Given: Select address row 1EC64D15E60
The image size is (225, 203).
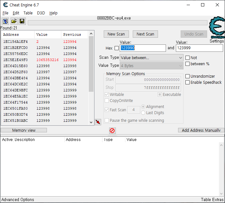Looking at the screenshot, I should [x=45, y=66].
